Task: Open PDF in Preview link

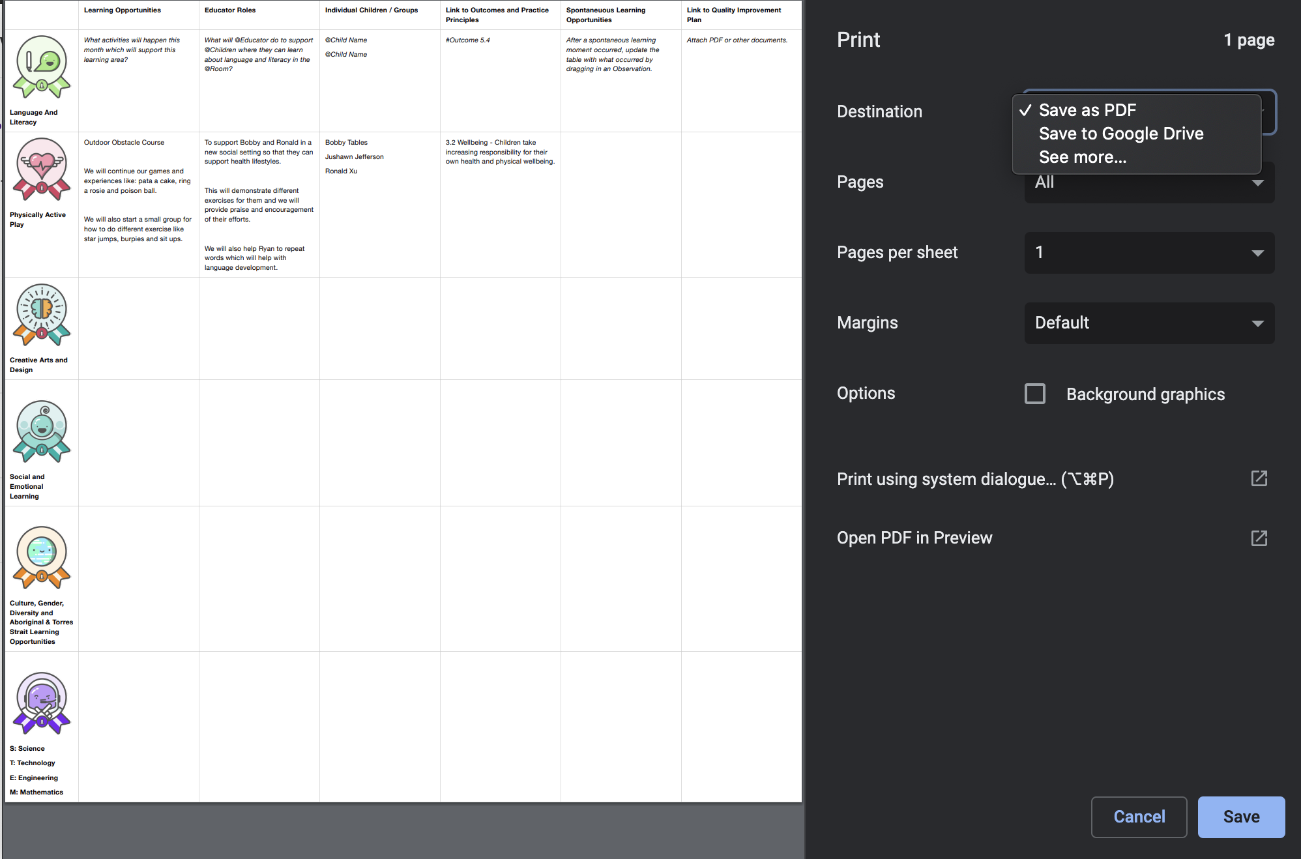Action: [x=914, y=538]
